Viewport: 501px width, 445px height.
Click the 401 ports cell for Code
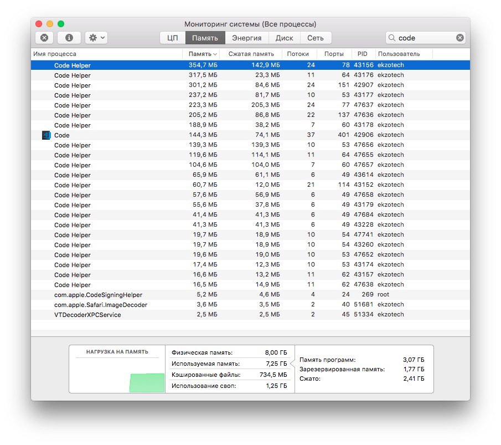pos(343,135)
